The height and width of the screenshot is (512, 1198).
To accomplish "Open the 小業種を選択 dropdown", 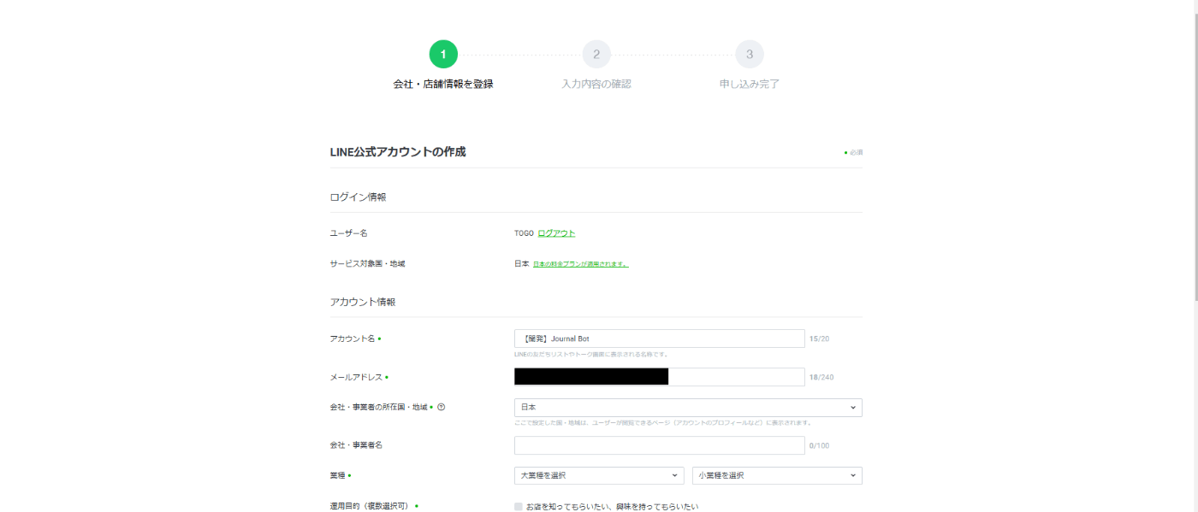I will pos(777,475).
